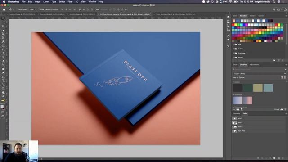Select Path 2 in the Paths panel
The image size is (288, 162).
coord(259,123)
